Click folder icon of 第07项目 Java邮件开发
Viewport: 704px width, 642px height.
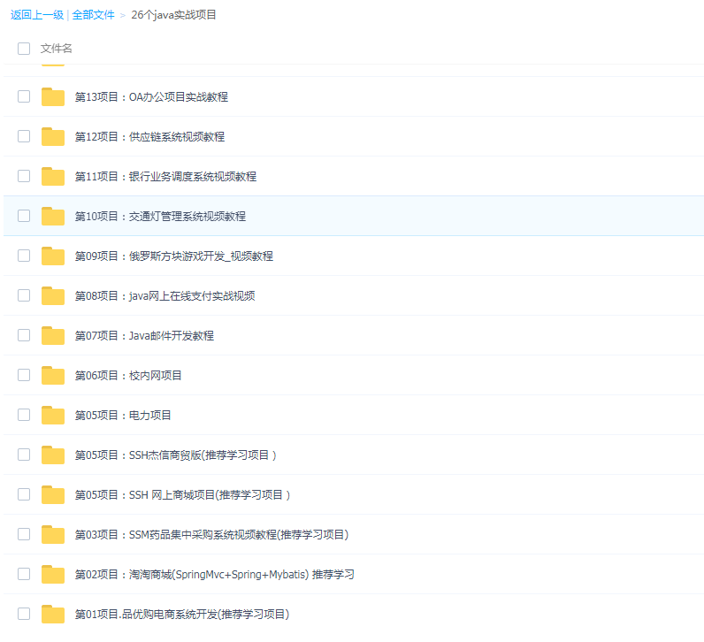click(53, 335)
